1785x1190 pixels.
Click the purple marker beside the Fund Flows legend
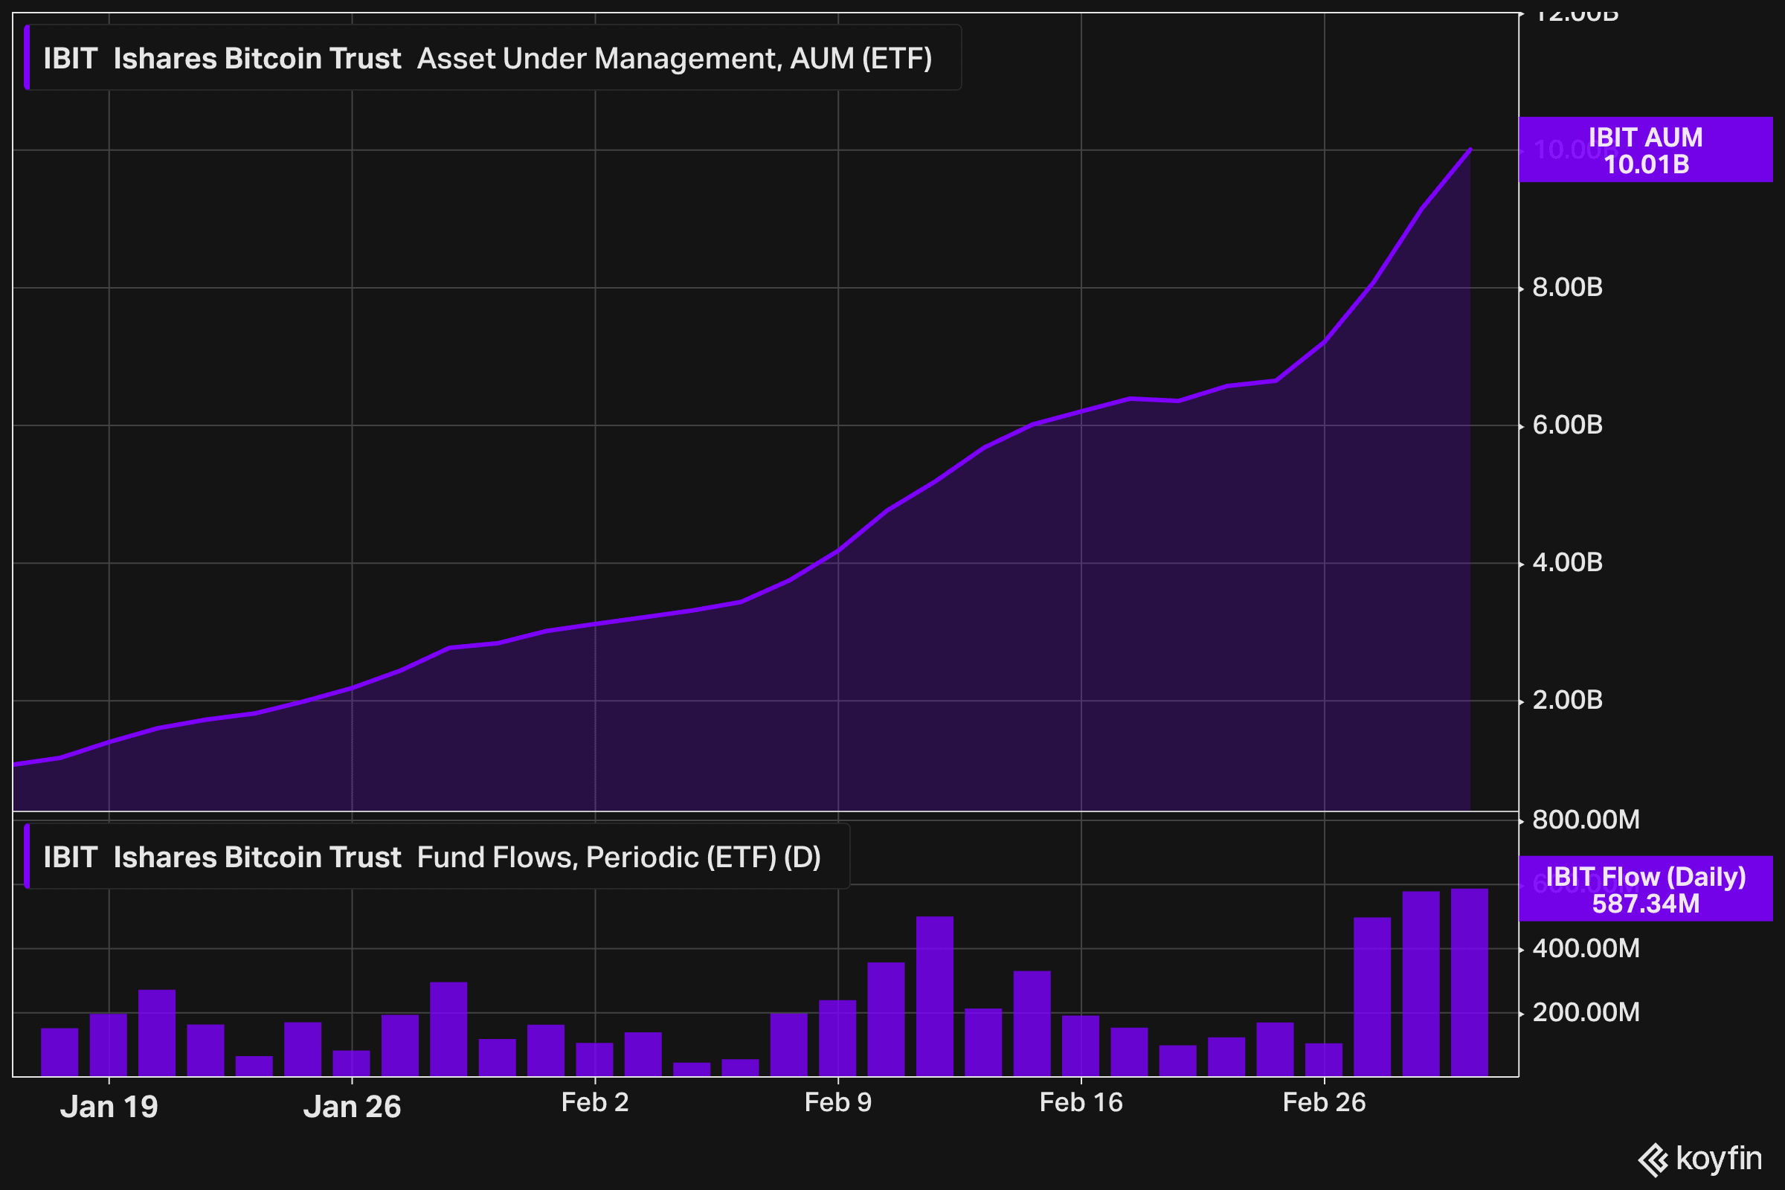pyautogui.click(x=28, y=856)
